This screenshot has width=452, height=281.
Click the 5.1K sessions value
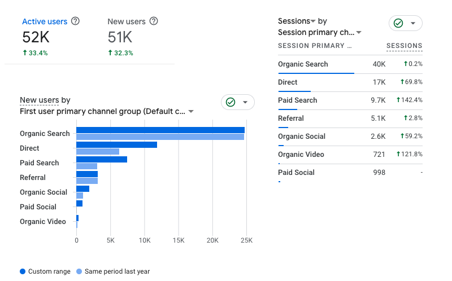(378, 118)
